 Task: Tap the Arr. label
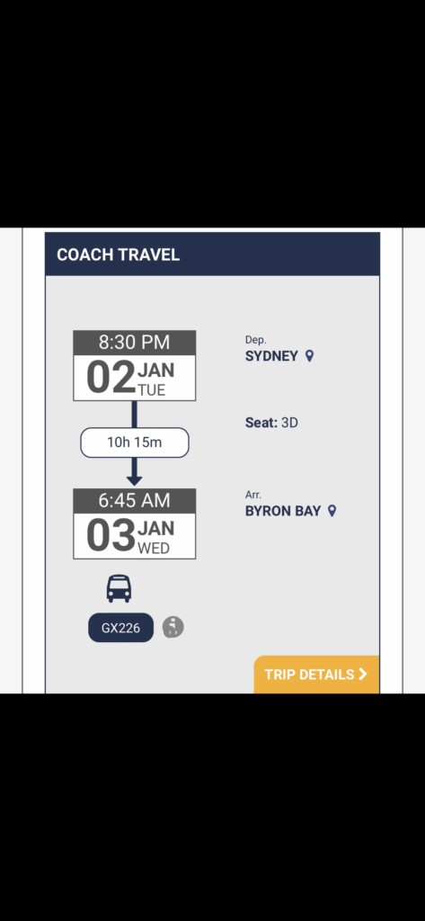pos(253,496)
